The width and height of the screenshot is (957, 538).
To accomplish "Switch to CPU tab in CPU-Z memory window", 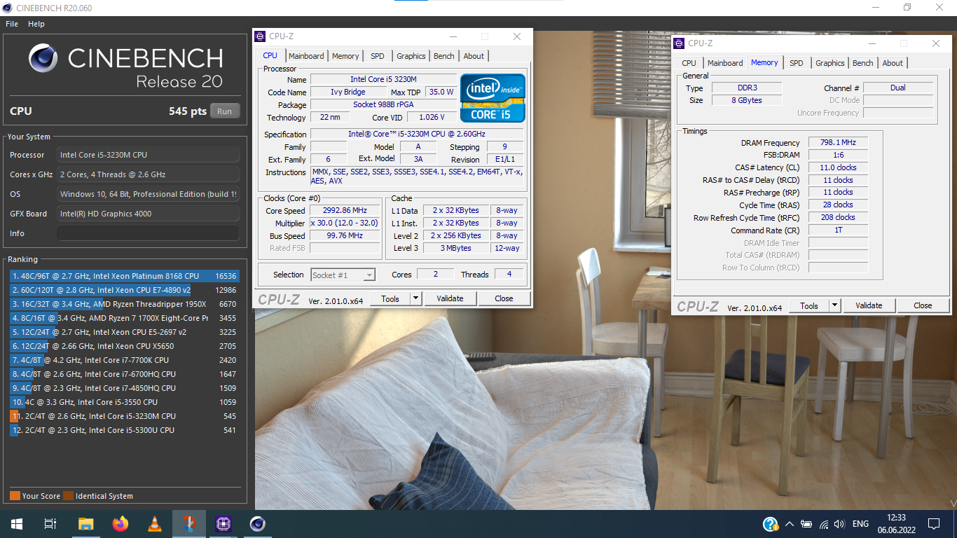I will 689,63.
